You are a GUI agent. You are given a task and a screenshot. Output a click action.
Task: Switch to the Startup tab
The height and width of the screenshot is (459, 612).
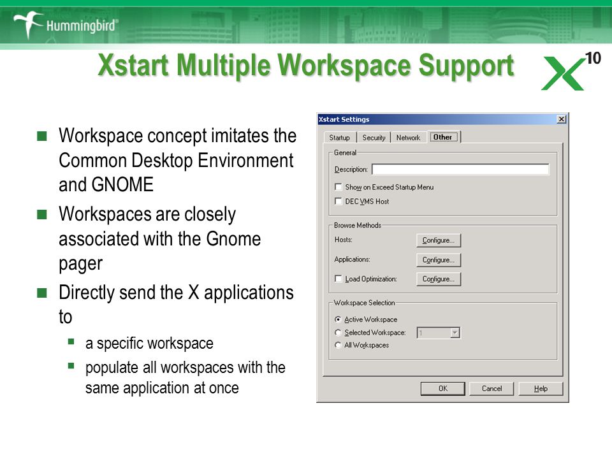(340, 138)
